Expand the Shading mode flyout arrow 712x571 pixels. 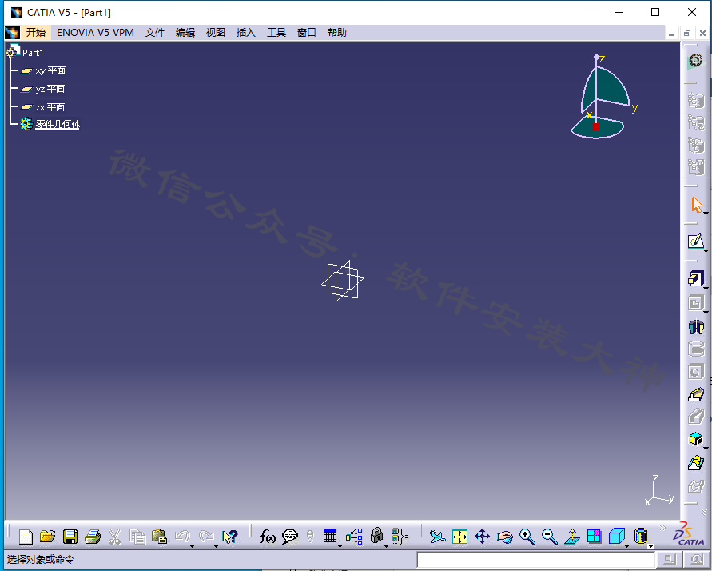point(650,545)
